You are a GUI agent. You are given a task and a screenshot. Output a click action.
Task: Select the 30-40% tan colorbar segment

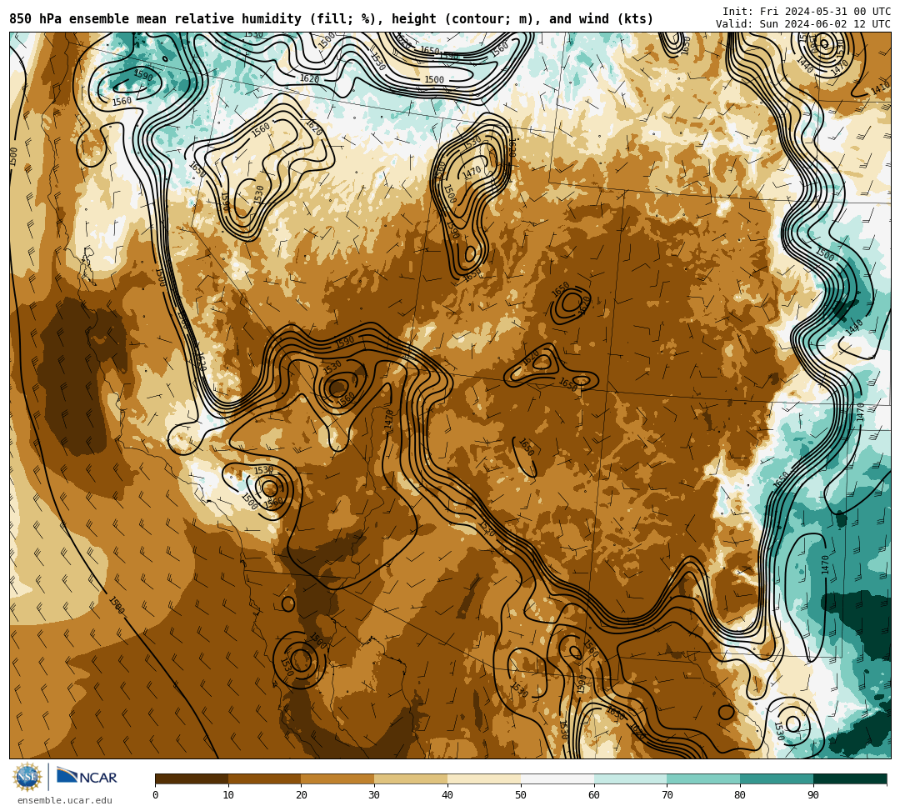pos(411,778)
